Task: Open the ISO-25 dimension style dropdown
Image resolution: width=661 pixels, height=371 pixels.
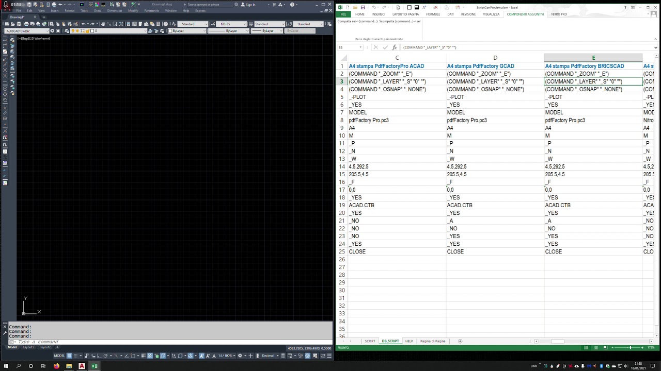Action: (231, 24)
